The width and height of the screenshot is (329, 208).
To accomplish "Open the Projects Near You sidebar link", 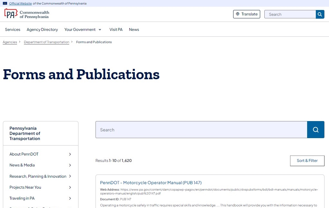I will (25, 187).
